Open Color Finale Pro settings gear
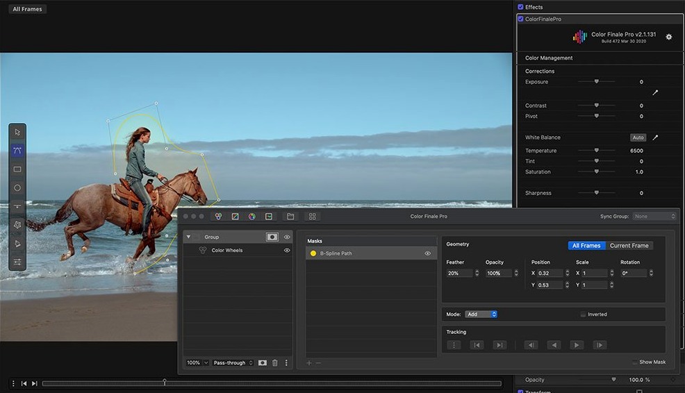The image size is (685, 393). click(x=669, y=37)
